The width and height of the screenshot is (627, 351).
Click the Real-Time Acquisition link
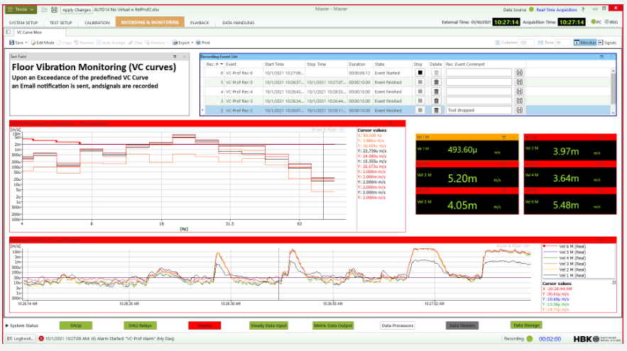(x=556, y=10)
